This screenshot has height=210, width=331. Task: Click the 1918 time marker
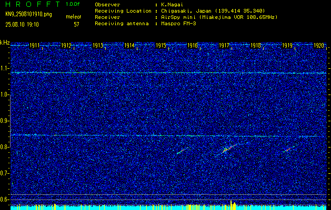[256, 46]
